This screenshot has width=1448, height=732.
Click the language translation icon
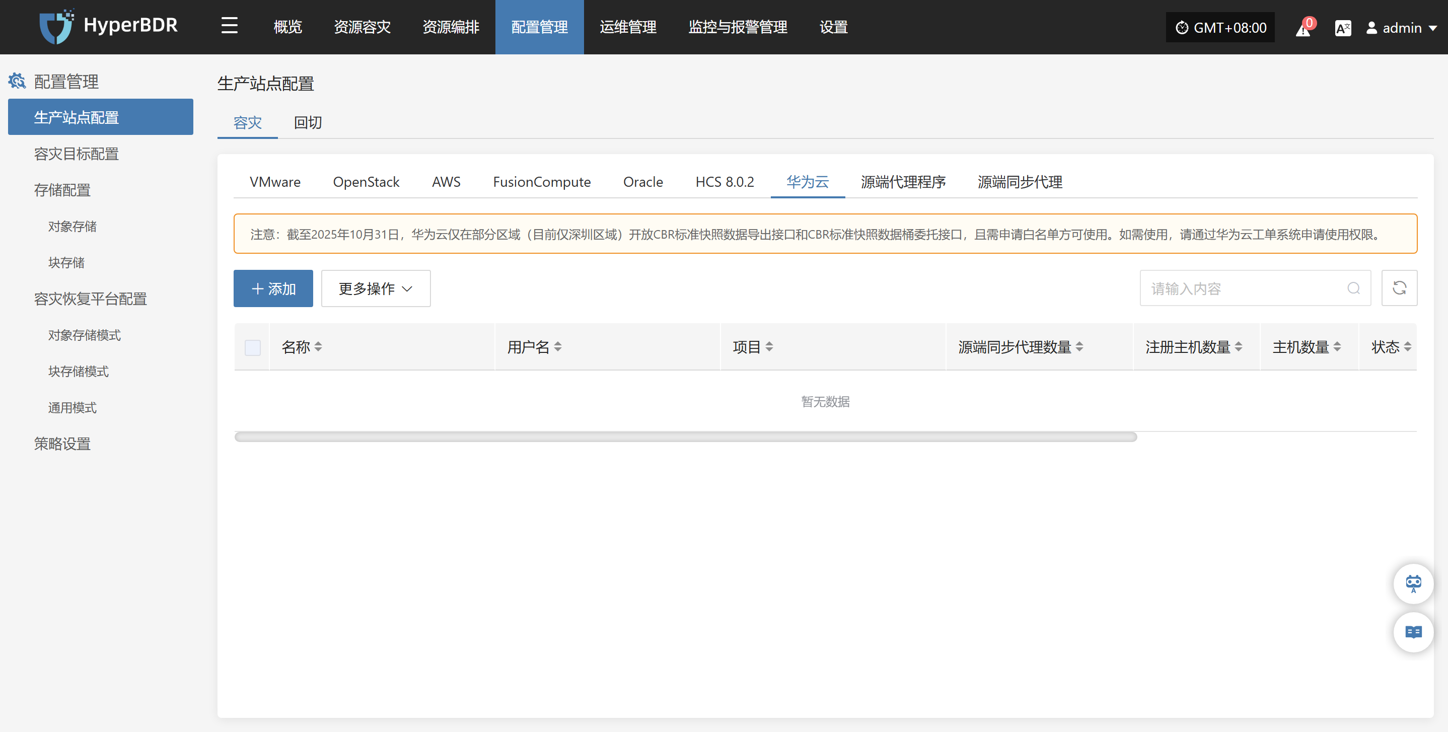coord(1342,28)
